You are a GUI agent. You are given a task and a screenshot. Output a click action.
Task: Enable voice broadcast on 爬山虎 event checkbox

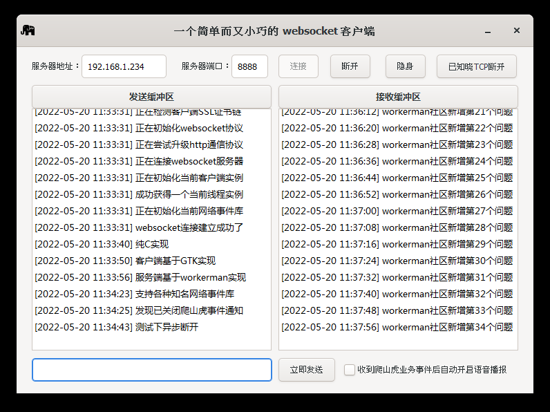click(350, 370)
